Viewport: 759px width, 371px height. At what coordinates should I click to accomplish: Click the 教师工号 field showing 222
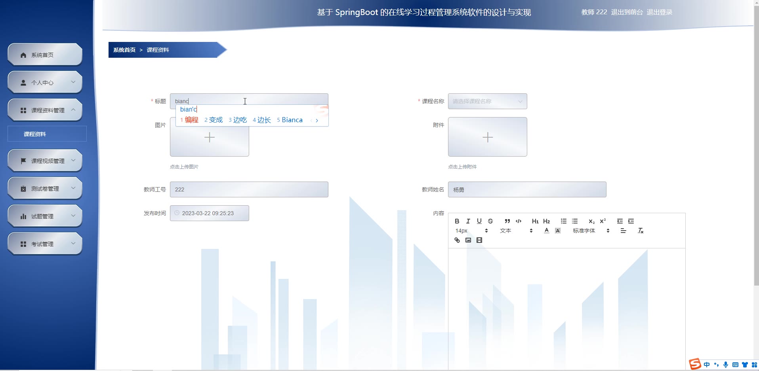click(249, 189)
